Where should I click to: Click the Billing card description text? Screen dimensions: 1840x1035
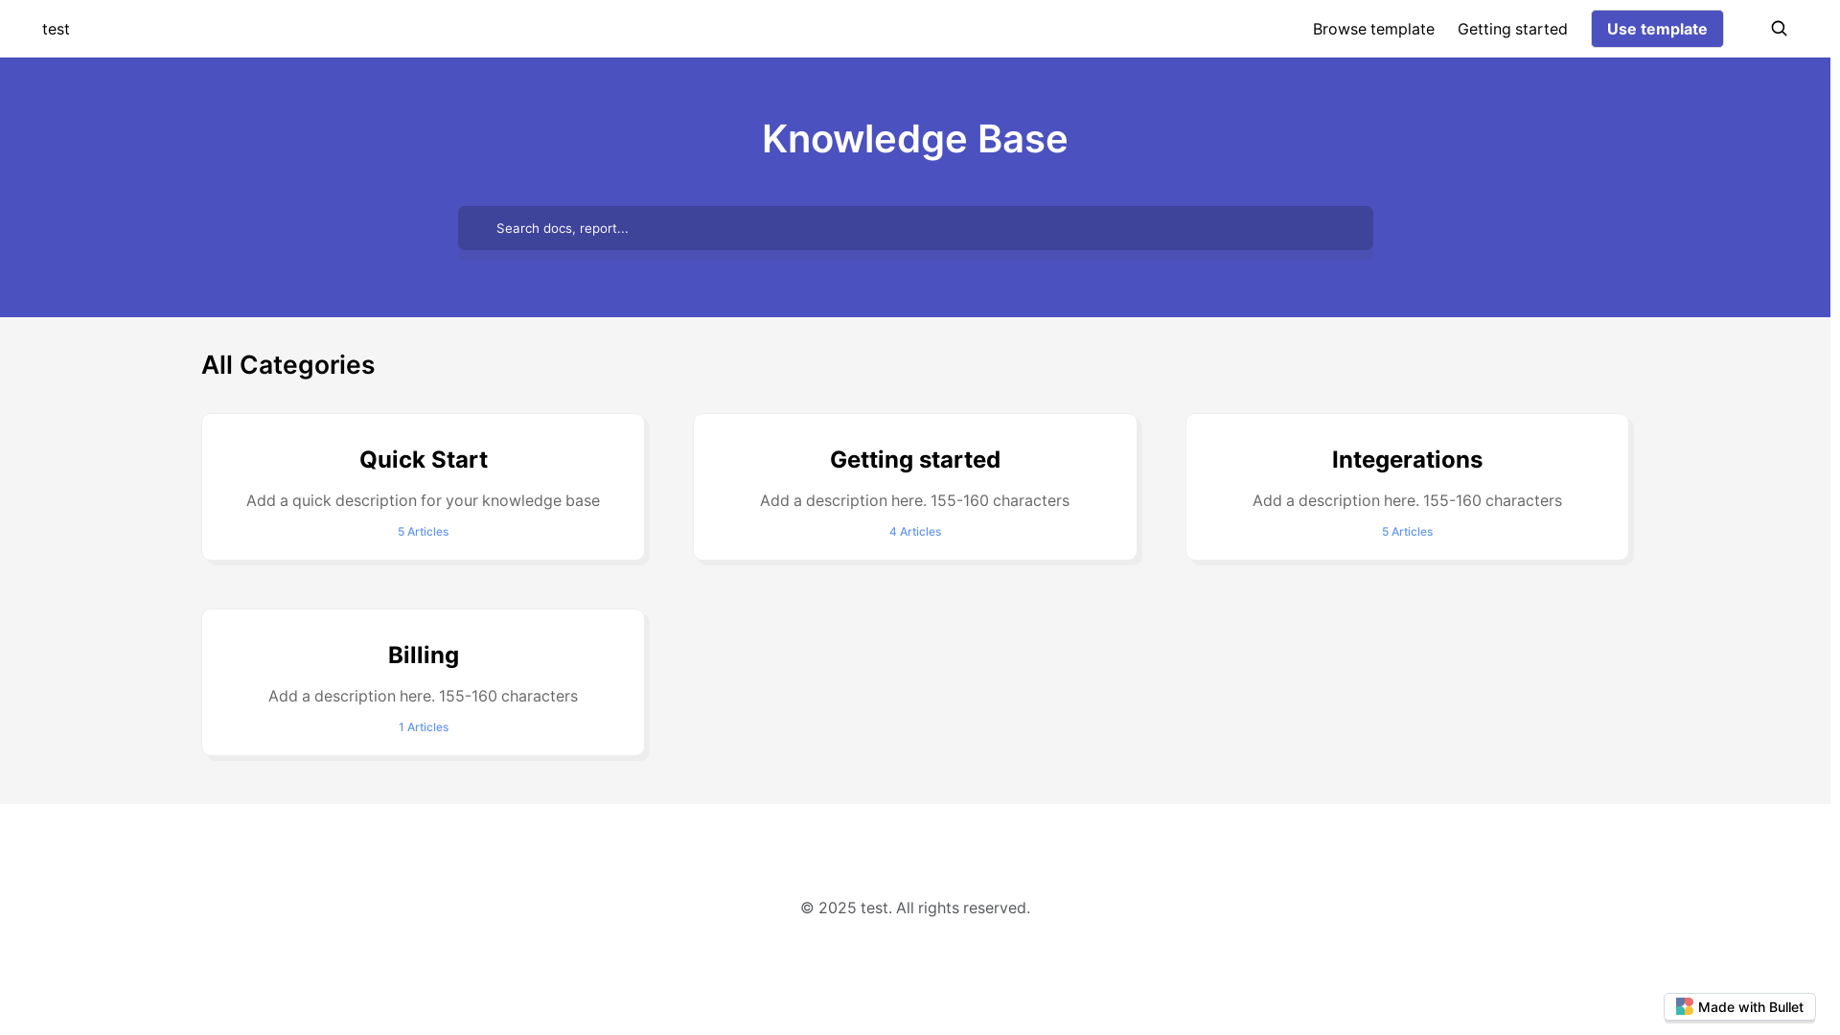pos(423,696)
